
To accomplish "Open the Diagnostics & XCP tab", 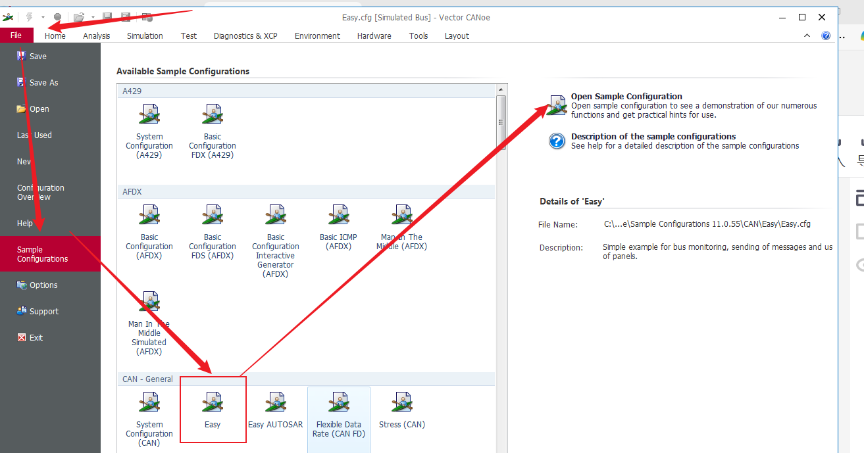I will click(x=245, y=36).
